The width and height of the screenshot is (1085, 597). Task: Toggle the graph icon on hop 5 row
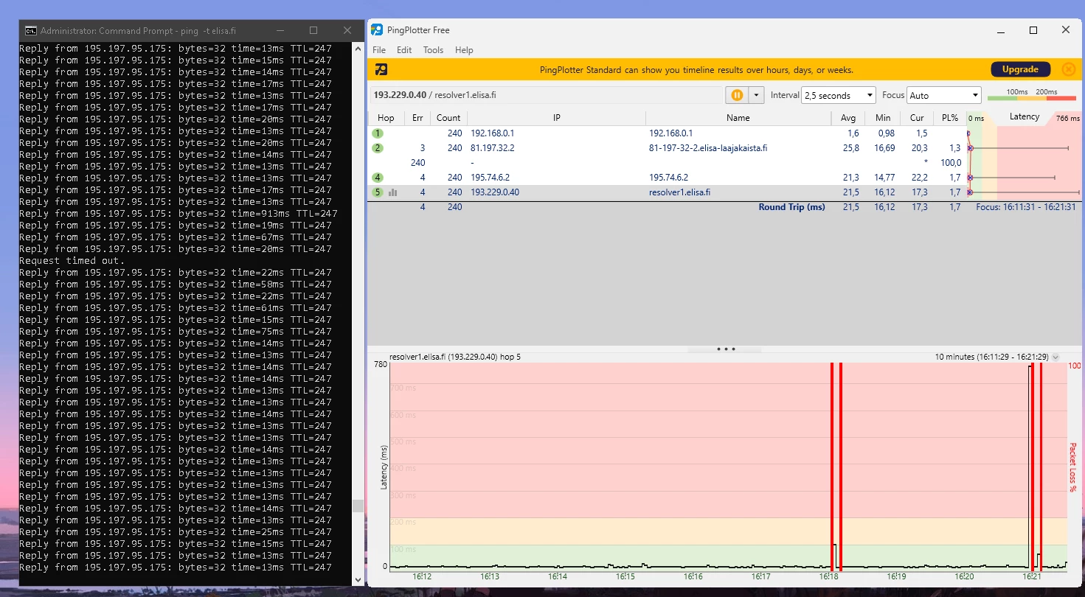coord(393,192)
